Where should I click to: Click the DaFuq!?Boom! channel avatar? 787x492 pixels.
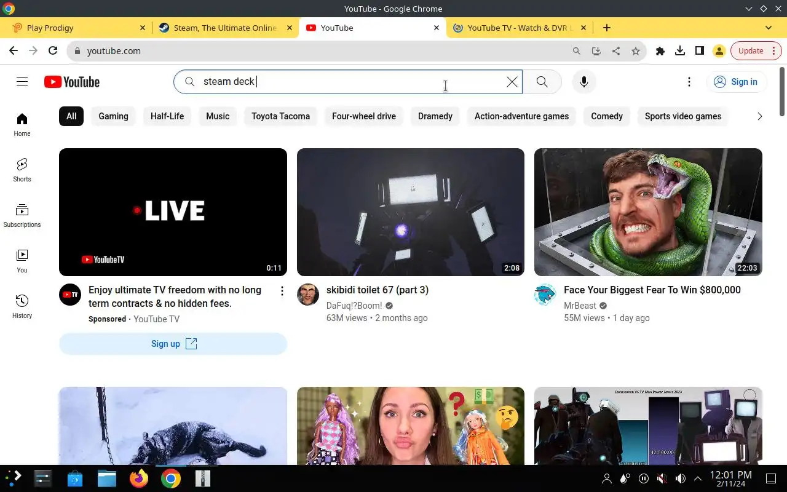308,295
